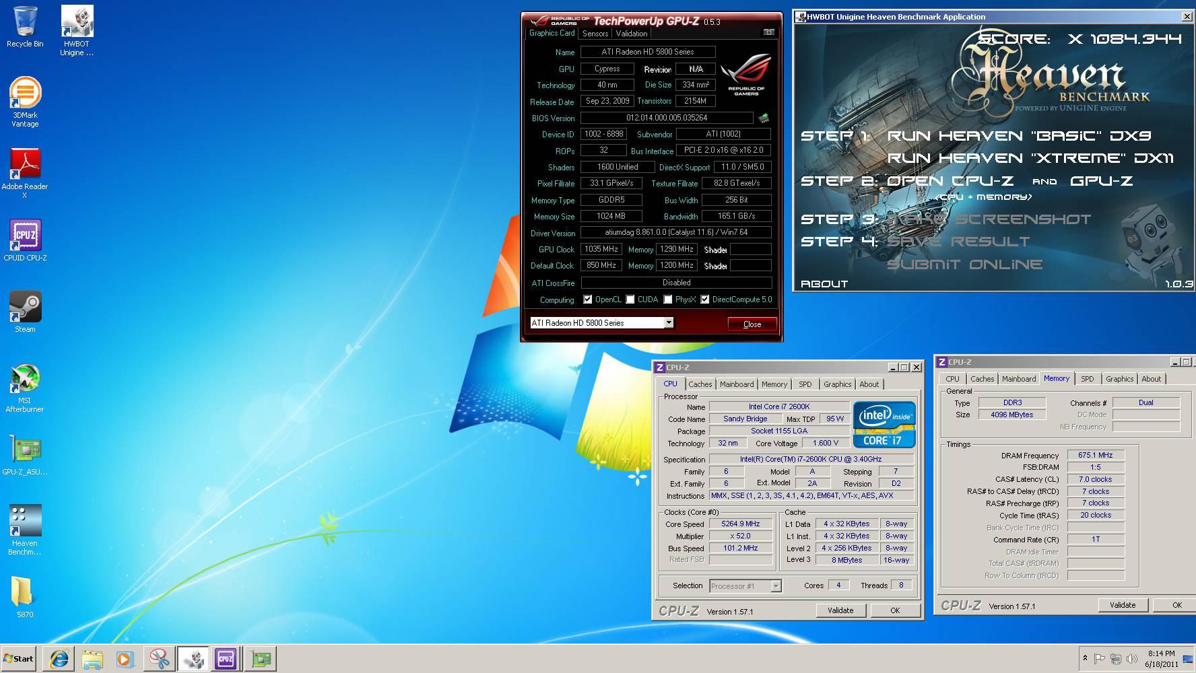Select GPU-Z Graphics Card tab
Screen dimensions: 1196x673
coord(552,32)
